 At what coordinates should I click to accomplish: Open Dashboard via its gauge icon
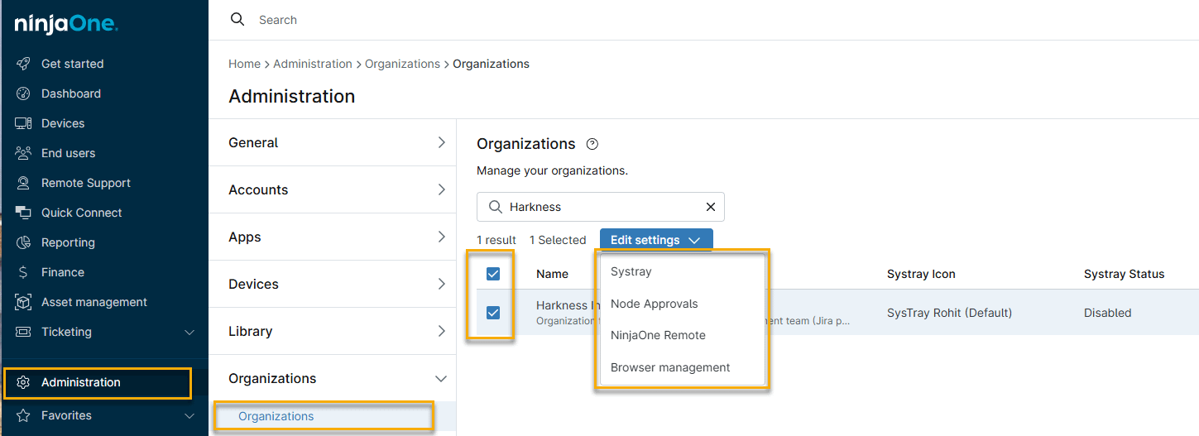[23, 93]
